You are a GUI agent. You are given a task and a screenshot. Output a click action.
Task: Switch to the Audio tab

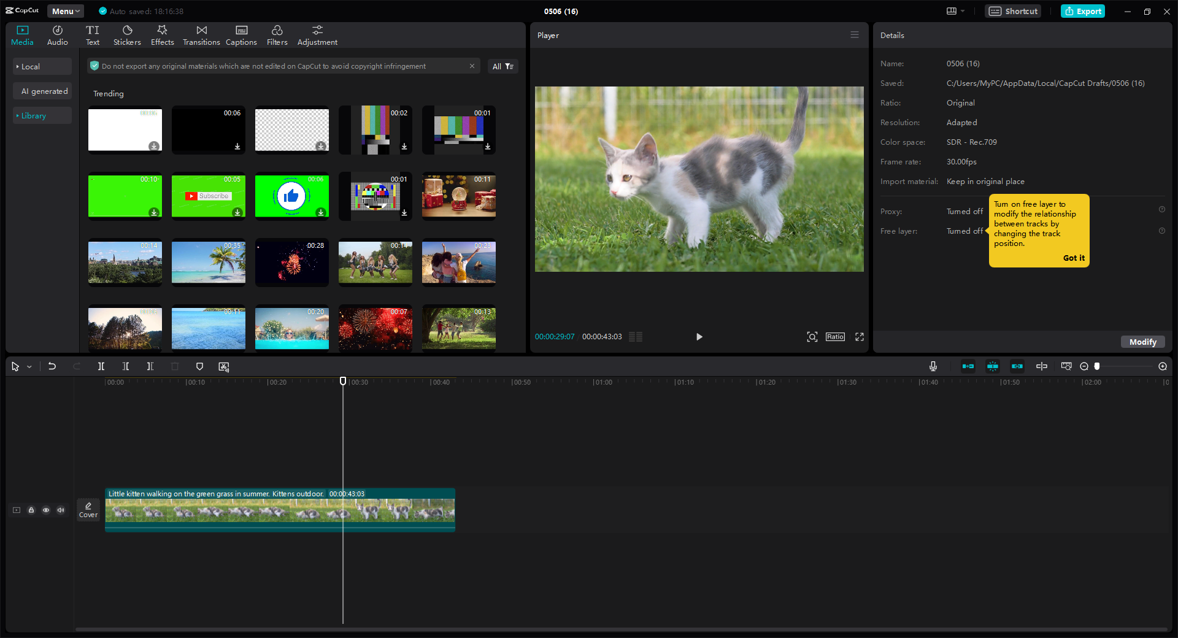point(56,34)
